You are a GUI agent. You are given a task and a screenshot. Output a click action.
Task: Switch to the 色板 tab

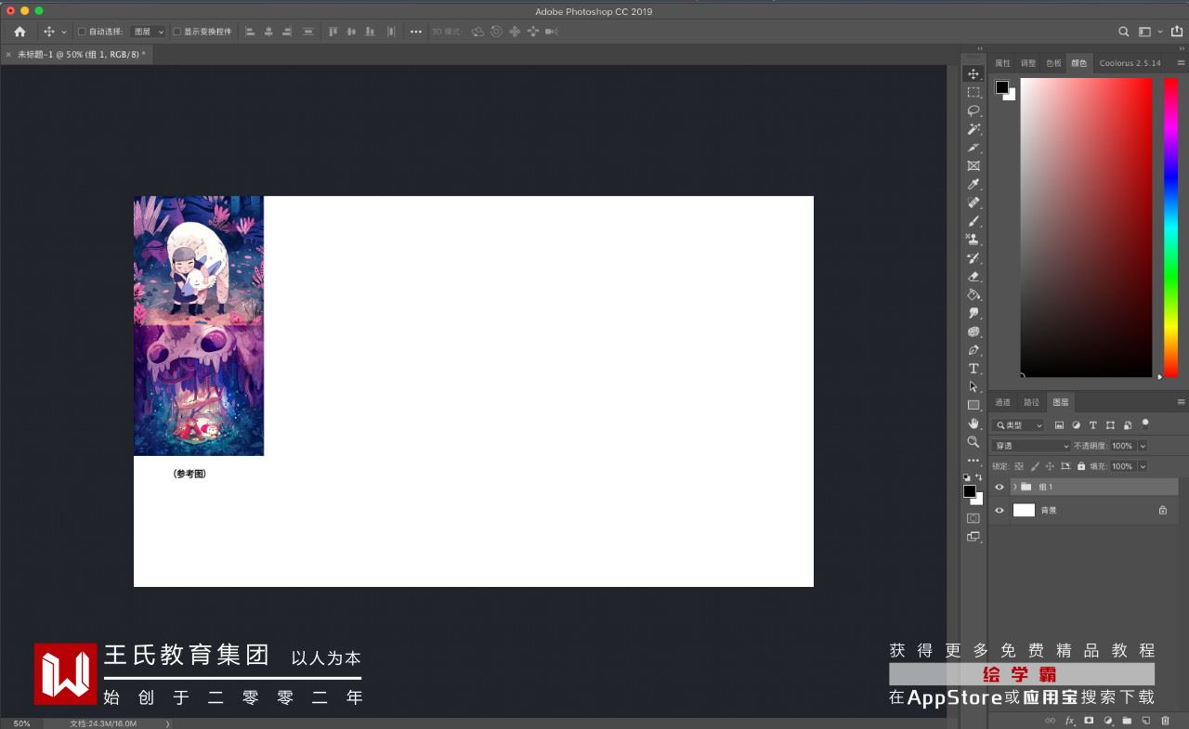(1053, 63)
